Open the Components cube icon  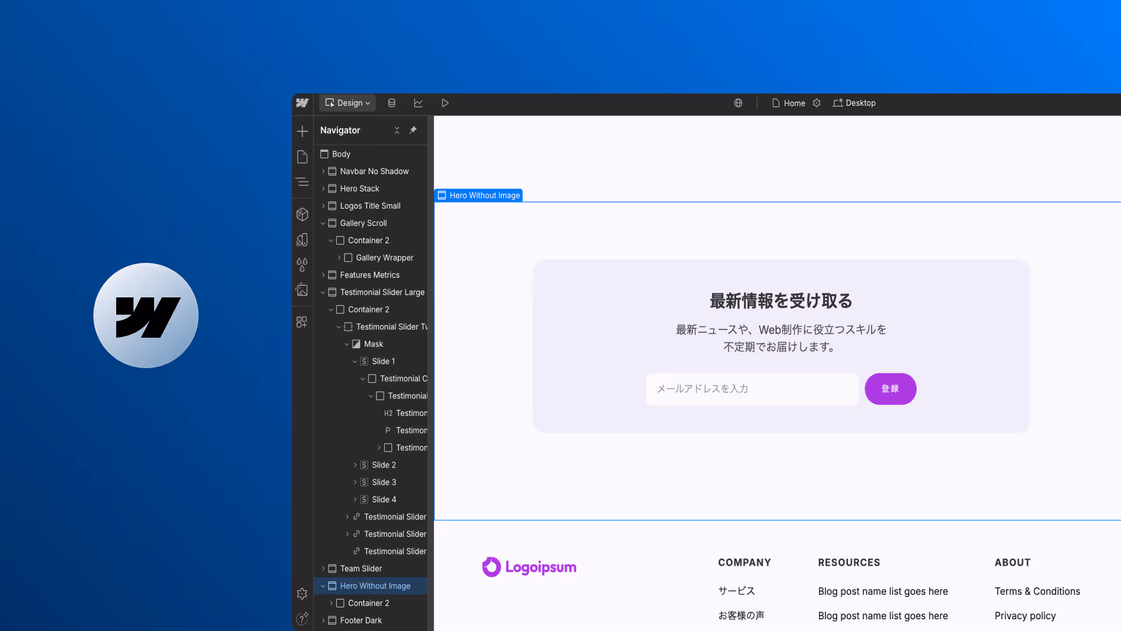[302, 214]
